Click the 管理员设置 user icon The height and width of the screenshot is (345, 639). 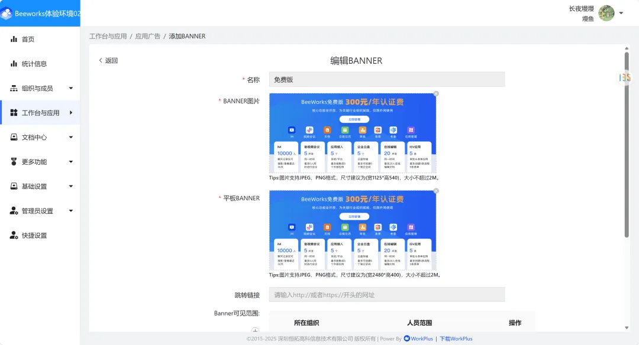[x=14, y=211]
